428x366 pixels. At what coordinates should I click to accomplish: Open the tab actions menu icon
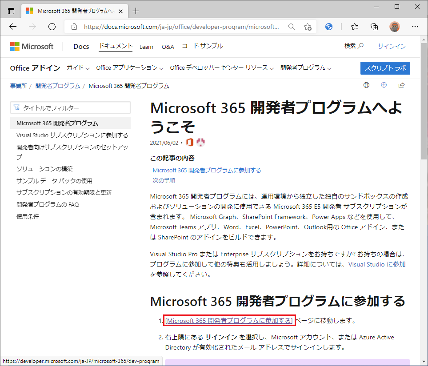tap(11, 11)
